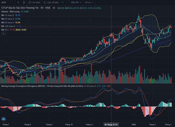
Task: Undo the last chart action
Action: [63, 3]
